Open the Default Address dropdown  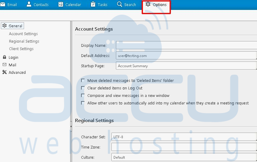click(x=186, y=55)
